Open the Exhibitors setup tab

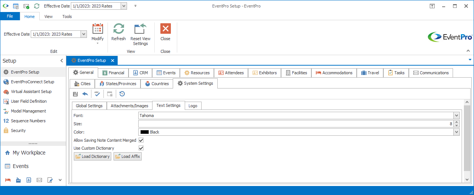(x=265, y=73)
